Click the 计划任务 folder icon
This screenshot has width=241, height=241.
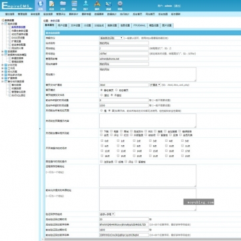(x=6, y=65)
